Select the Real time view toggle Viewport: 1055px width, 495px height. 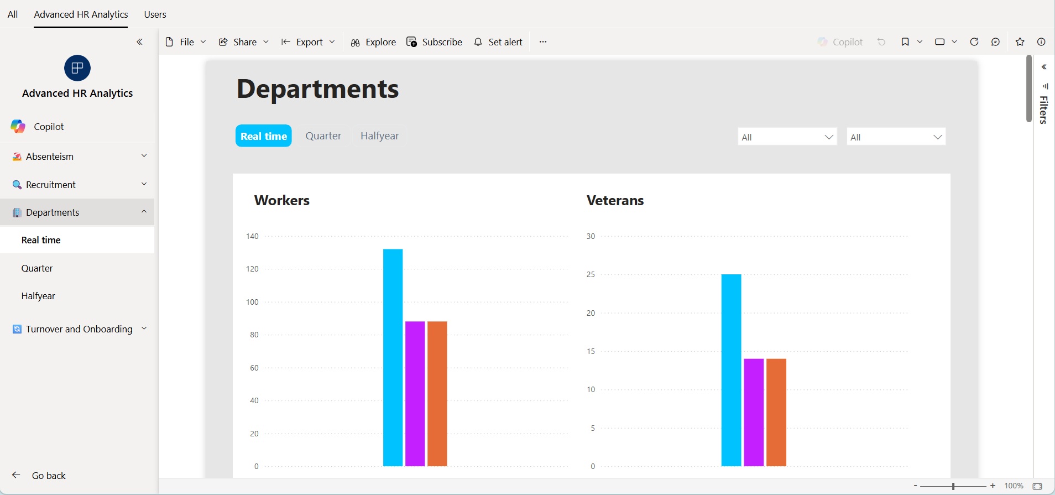pyautogui.click(x=264, y=136)
